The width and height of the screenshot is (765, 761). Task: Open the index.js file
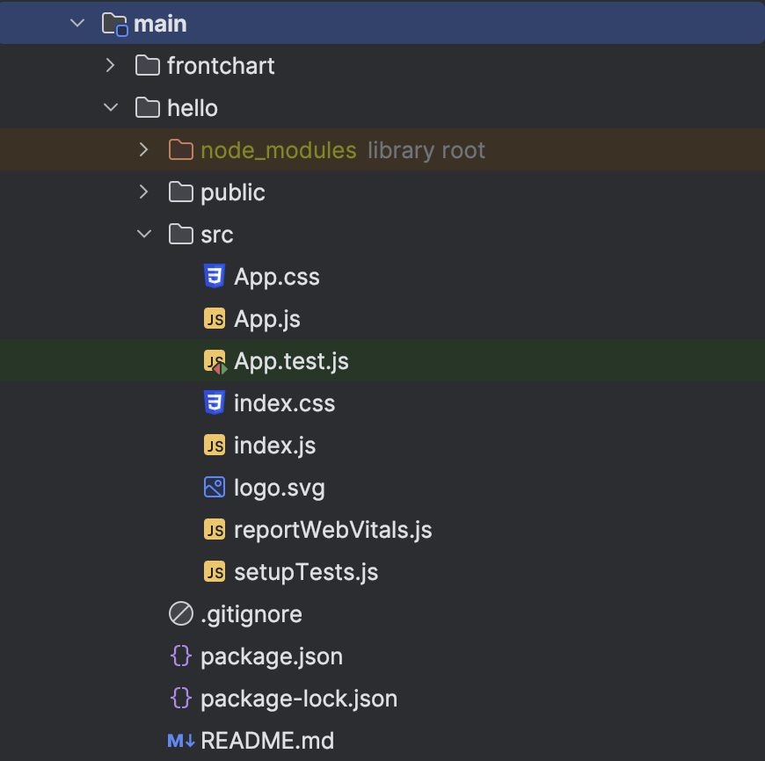click(x=274, y=446)
